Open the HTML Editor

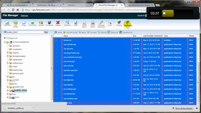point(93,24)
